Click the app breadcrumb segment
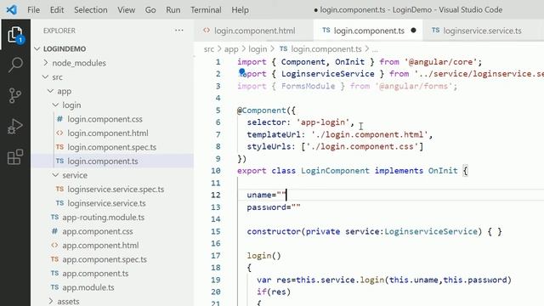This screenshot has width=544, height=306. point(231,49)
